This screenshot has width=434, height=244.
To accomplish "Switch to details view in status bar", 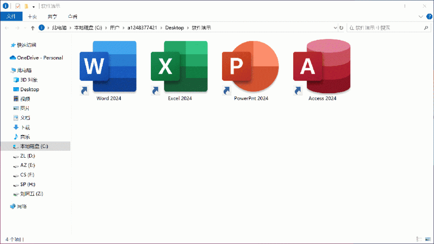I will [419, 239].
